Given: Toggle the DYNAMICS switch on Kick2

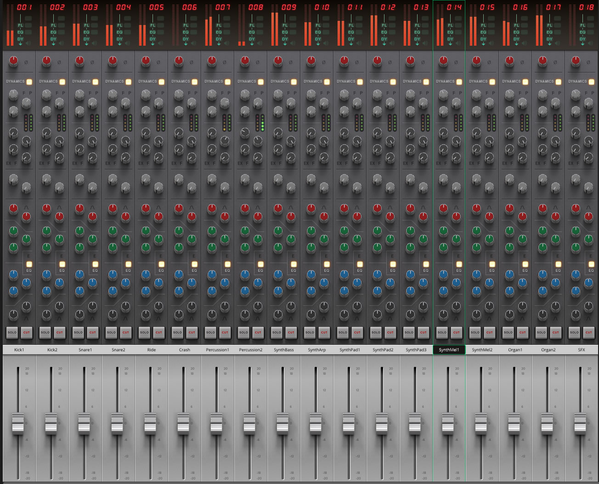Looking at the screenshot, I should 62,82.
